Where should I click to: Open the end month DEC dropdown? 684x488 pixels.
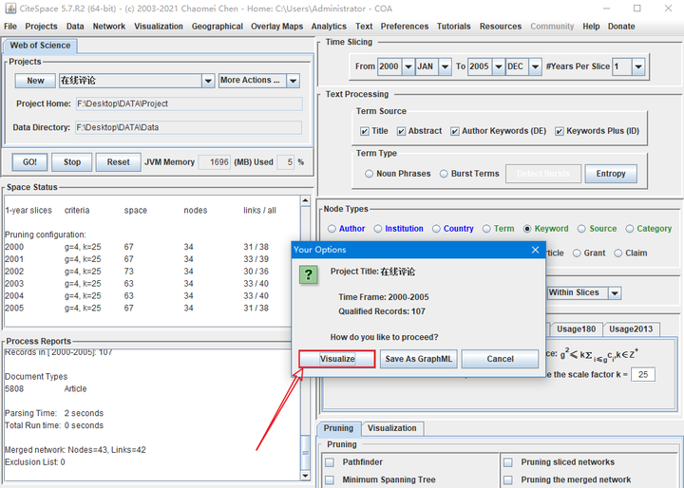pyautogui.click(x=536, y=66)
